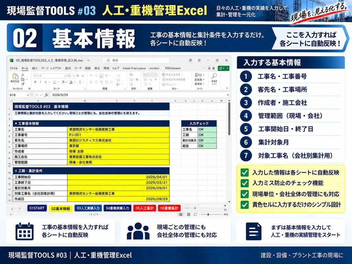Image resolution: width=352 pixels, height=264 pixels.
Task: Open the PDFelement ribbon tab
Action: pyautogui.click(x=173, y=68)
